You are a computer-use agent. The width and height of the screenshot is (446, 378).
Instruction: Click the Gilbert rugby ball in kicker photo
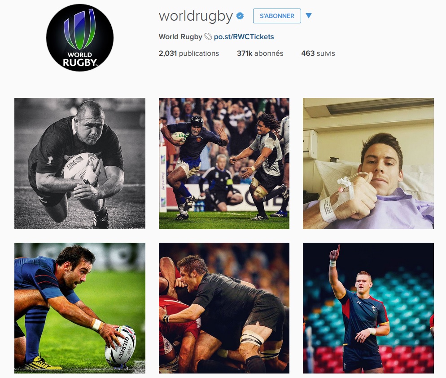[x=120, y=346]
